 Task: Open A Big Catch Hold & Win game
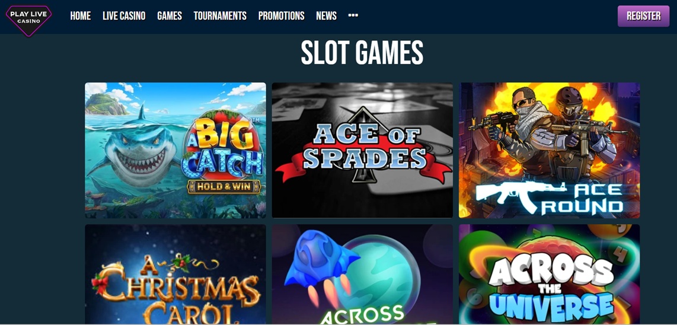pos(175,150)
